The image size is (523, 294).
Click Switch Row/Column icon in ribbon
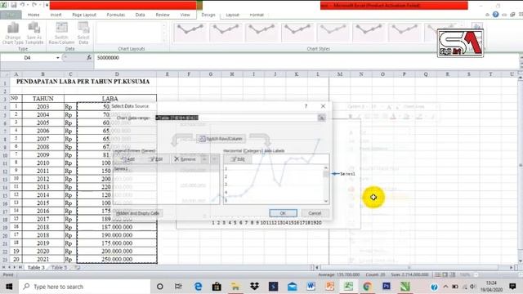pyautogui.click(x=61, y=33)
